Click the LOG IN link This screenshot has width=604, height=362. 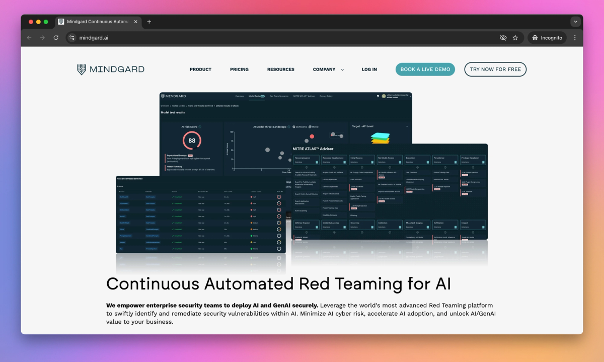(369, 69)
